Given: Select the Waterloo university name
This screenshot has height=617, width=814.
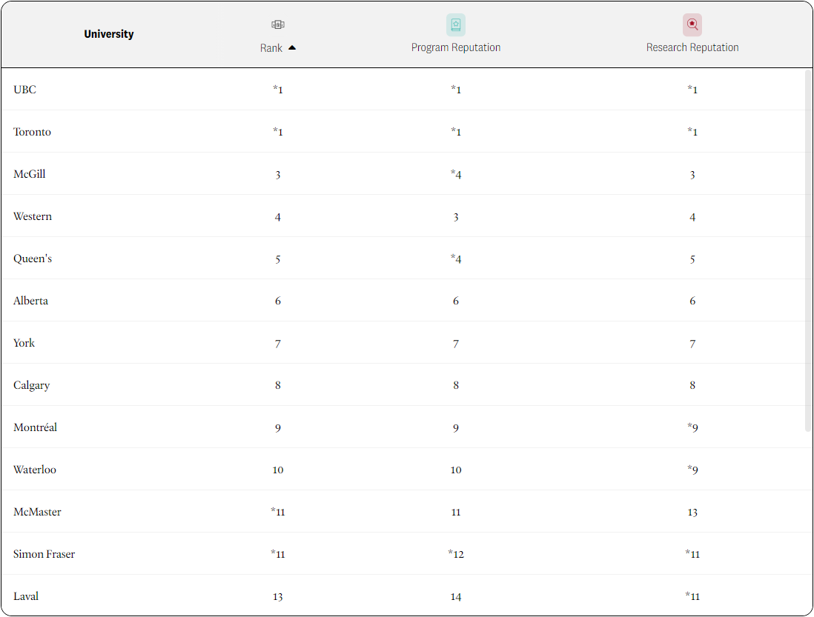Looking at the screenshot, I should click(35, 470).
